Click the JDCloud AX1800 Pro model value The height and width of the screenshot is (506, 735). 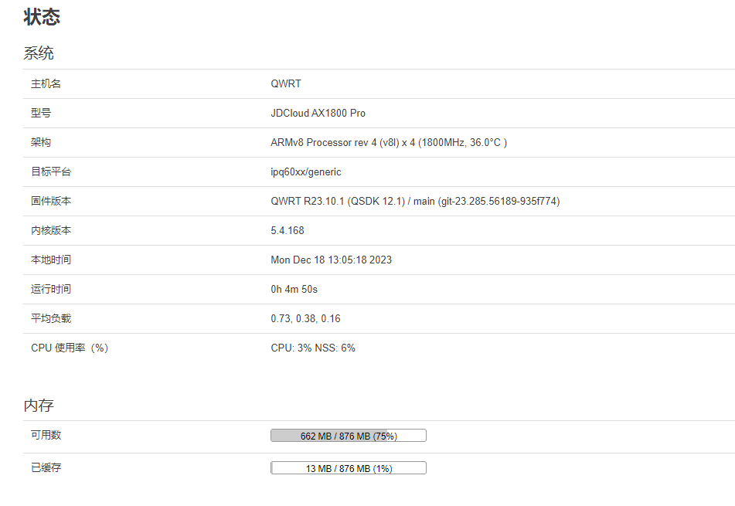click(x=318, y=113)
